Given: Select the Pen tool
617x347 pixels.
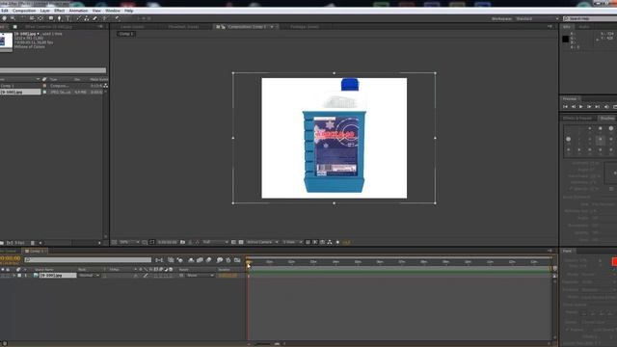Looking at the screenshot, I should pyautogui.click(x=60, y=18).
